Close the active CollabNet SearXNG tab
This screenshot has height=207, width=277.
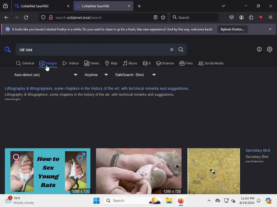(x=129, y=6)
